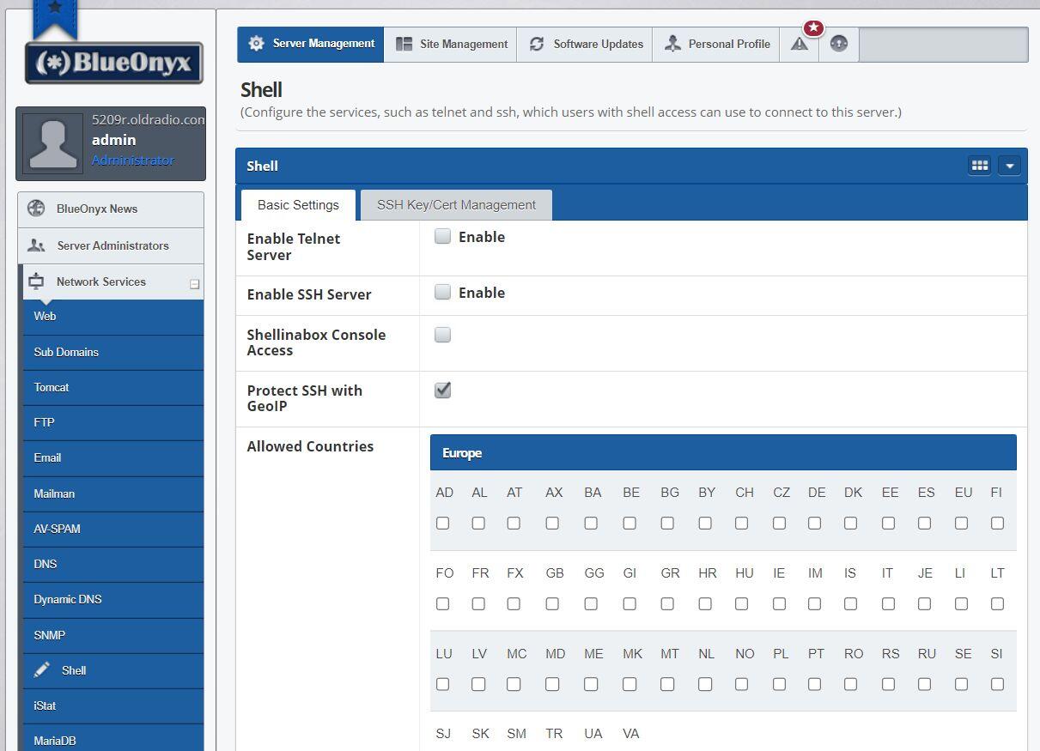Click the round gauge icon in top bar
Viewport: 1040px width, 751px height.
click(839, 45)
